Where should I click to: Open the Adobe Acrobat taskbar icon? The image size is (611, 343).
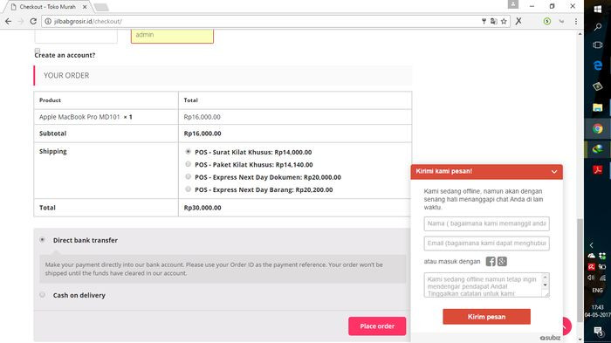597,169
